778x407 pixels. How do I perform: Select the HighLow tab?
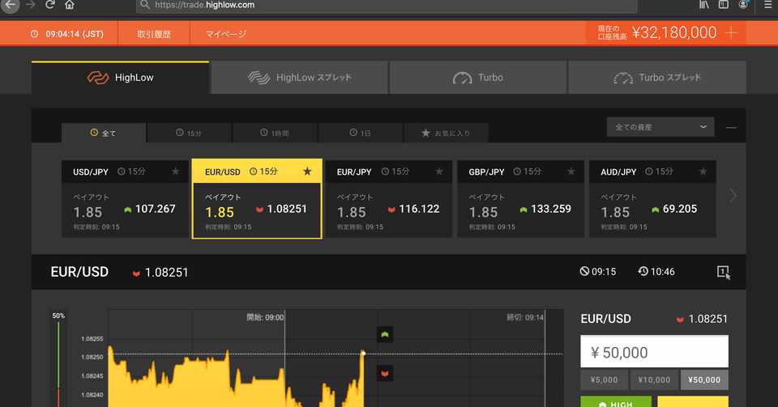120,77
